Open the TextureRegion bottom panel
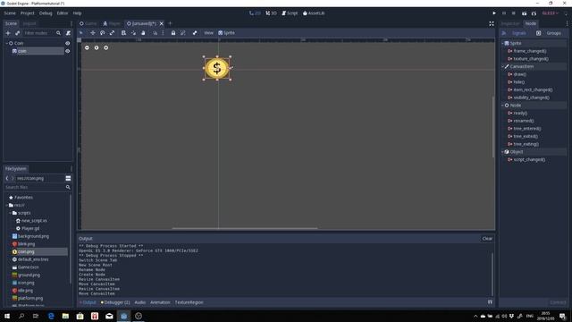The height and width of the screenshot is (322, 572). pos(189,302)
